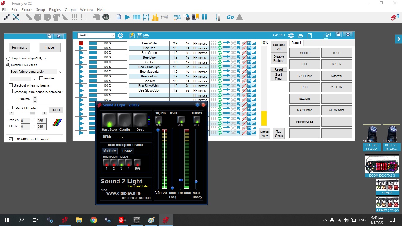Increase the 2000ms value with the up arrow
This screenshot has height=226, width=402.
click(35, 97)
